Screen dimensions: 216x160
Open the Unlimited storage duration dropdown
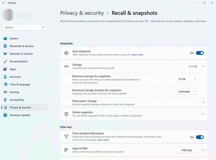pos(187,92)
